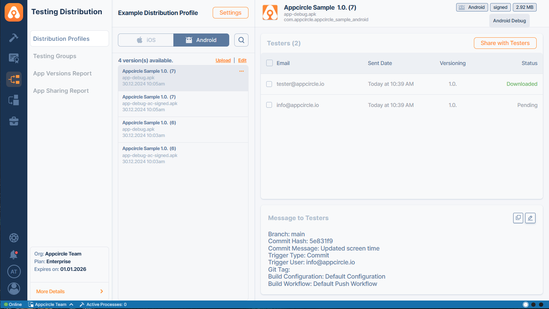
Task: Open the notifications bell icon
Action: point(13,254)
